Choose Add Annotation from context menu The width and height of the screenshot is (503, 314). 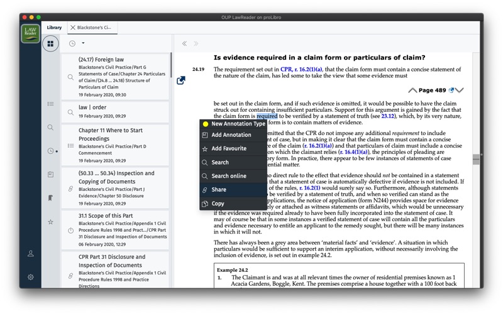233,135
